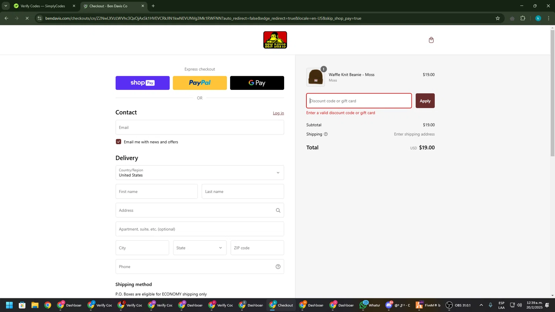The height and width of the screenshot is (312, 555).
Task: Apply the discount code
Action: pos(425,101)
